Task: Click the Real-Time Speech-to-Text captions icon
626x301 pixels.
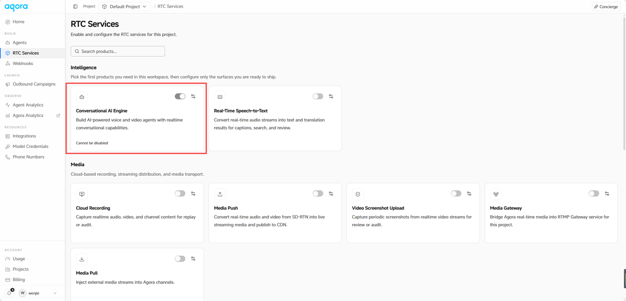Action: [220, 97]
